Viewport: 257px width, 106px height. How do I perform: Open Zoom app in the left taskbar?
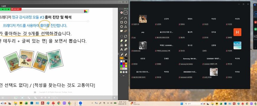click(80, 103)
